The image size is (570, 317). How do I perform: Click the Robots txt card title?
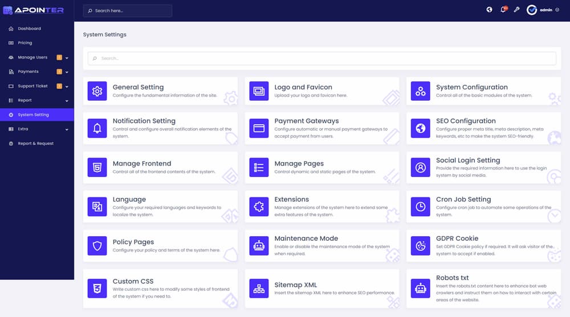click(452, 278)
